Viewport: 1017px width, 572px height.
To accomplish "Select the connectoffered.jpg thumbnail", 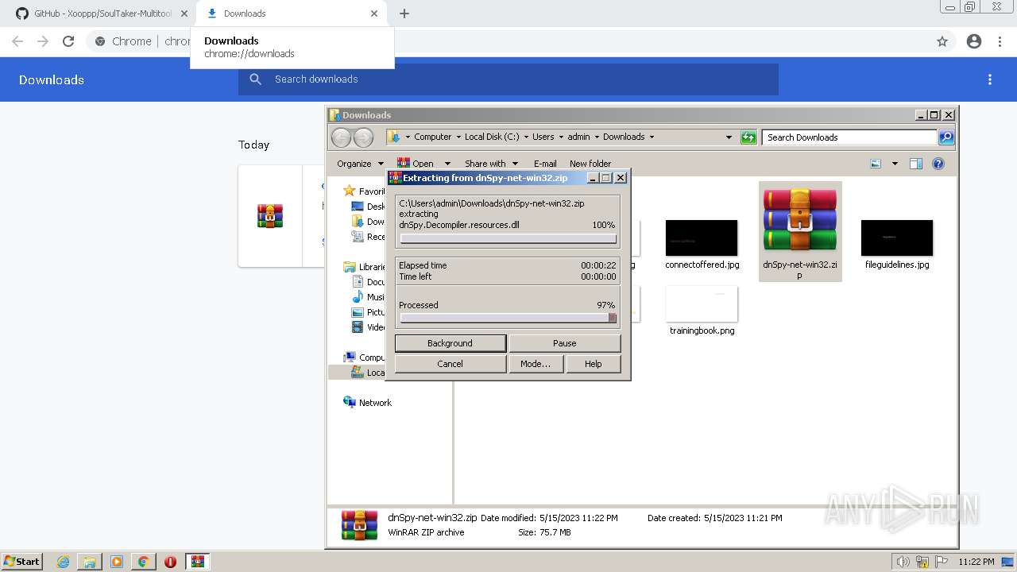I will click(702, 238).
